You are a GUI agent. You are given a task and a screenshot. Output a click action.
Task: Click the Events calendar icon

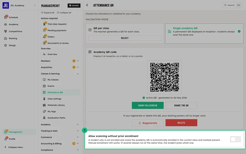(x=44, y=86)
